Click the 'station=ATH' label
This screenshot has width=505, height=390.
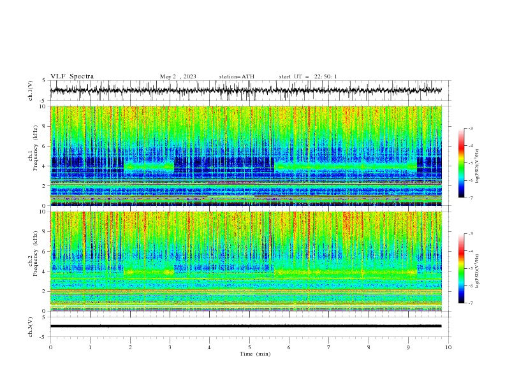237,76
